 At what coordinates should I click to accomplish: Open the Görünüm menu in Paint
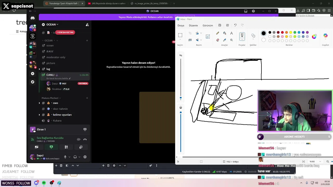[208, 25]
